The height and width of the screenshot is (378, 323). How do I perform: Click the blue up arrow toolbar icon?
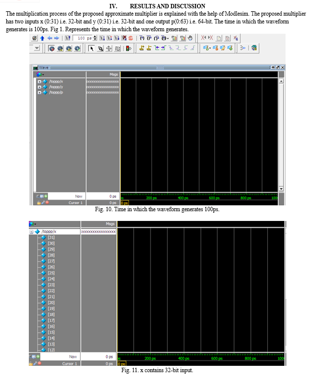[43, 38]
